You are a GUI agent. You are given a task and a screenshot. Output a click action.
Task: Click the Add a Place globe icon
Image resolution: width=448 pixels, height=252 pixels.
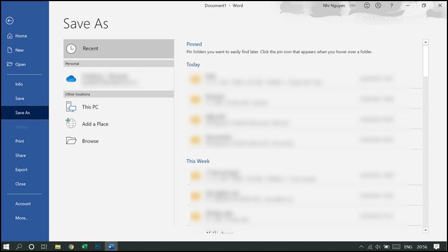tap(71, 124)
